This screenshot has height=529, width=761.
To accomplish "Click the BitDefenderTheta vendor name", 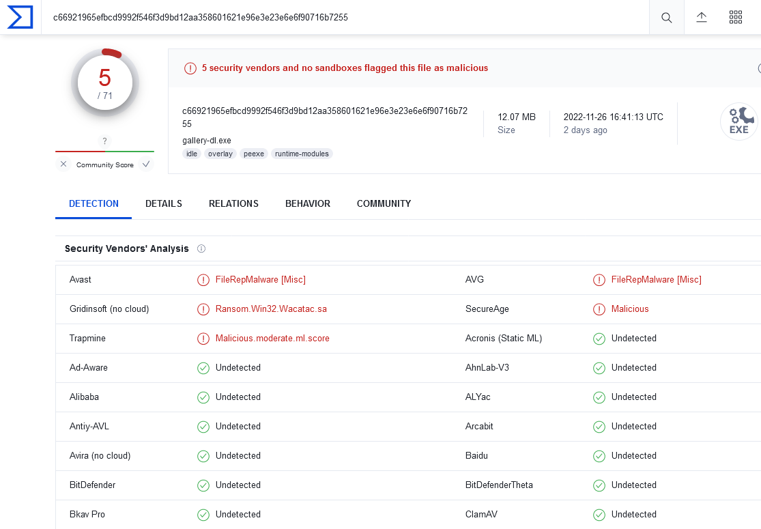I will tap(499, 485).
